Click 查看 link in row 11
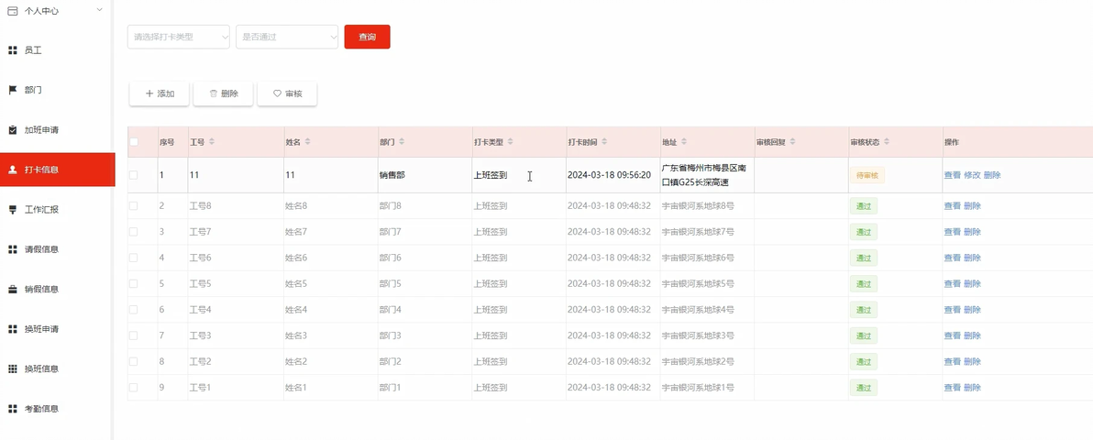 pos(952,175)
